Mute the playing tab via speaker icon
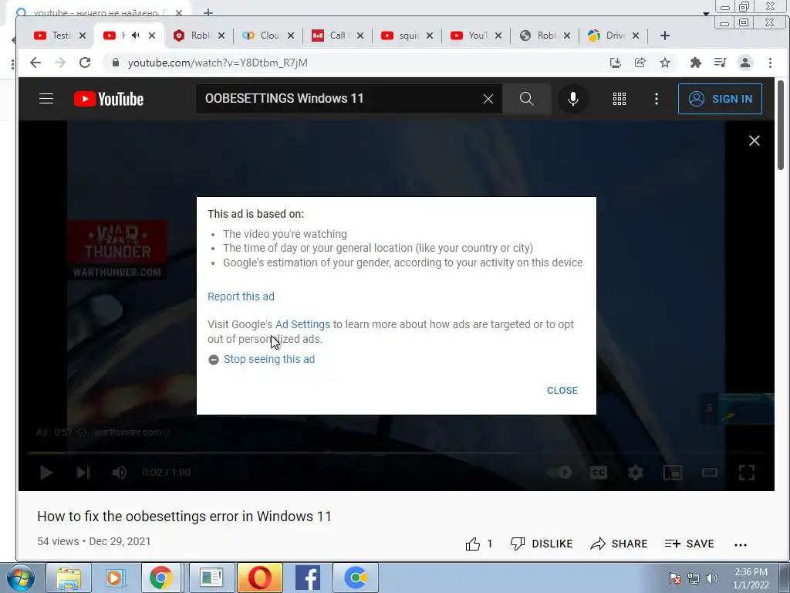This screenshot has height=593, width=790. [x=136, y=36]
